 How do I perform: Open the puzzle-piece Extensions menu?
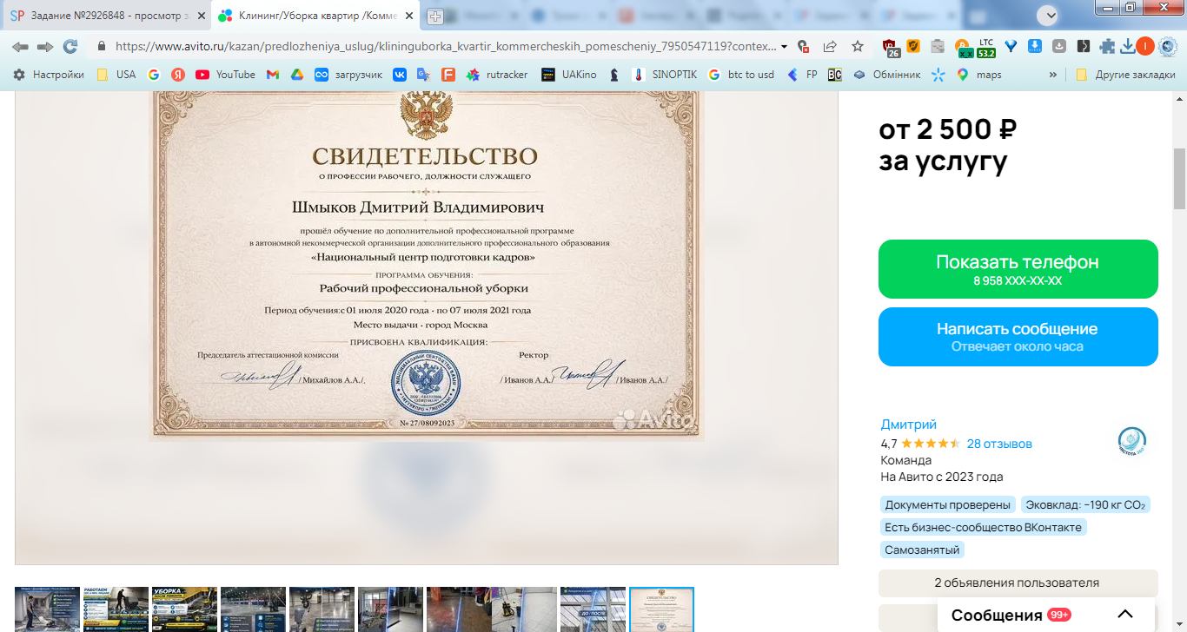[x=1107, y=46]
